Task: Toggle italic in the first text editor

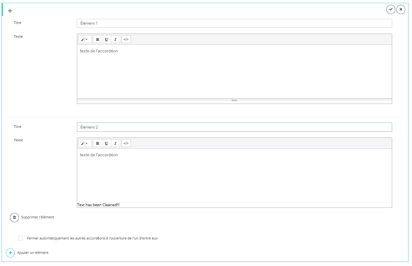Action: [x=115, y=39]
